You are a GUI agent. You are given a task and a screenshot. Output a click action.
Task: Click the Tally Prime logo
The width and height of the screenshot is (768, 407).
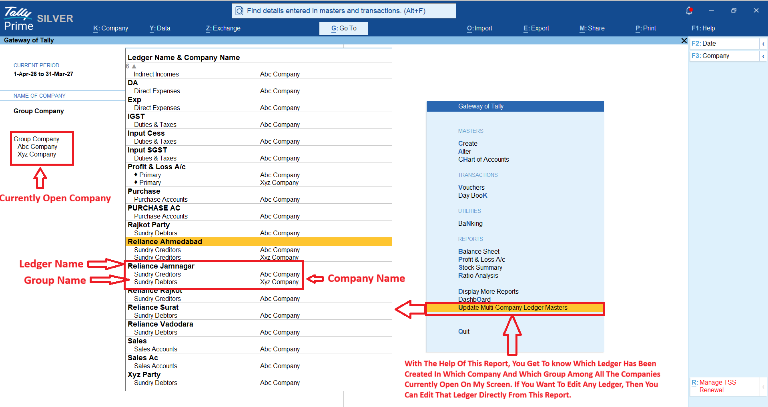point(18,19)
